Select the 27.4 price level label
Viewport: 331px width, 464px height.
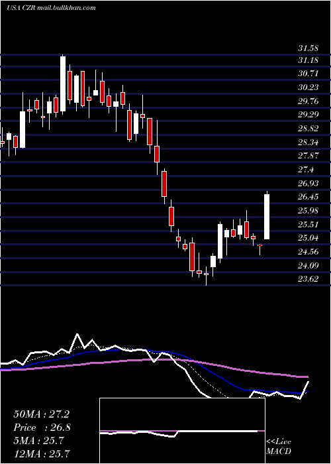point(306,170)
